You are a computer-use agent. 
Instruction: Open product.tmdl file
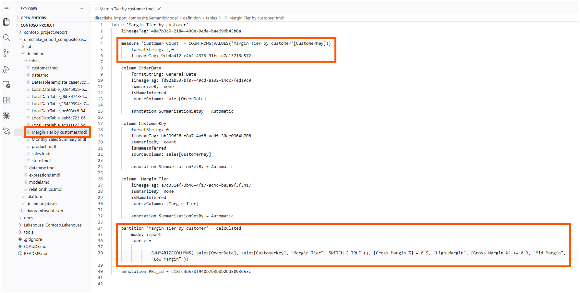click(x=44, y=146)
